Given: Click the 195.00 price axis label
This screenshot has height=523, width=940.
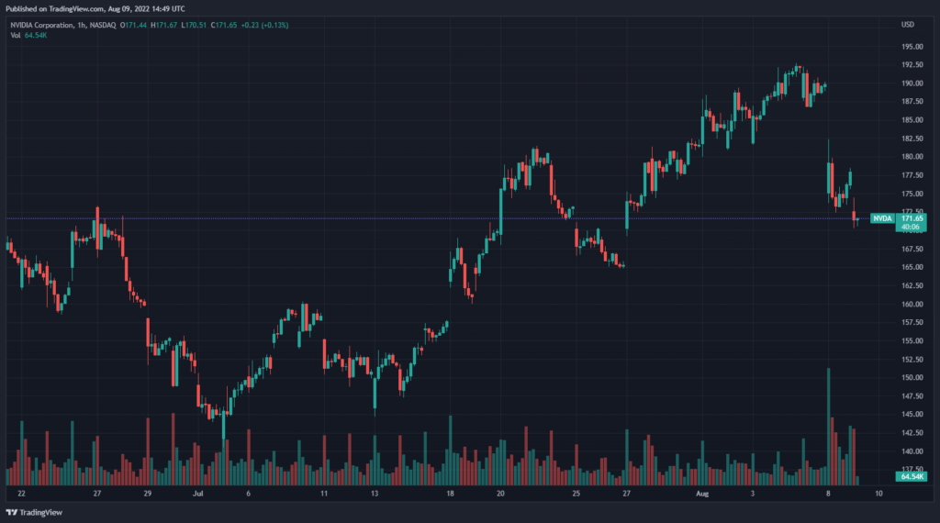Looking at the screenshot, I should [912, 47].
